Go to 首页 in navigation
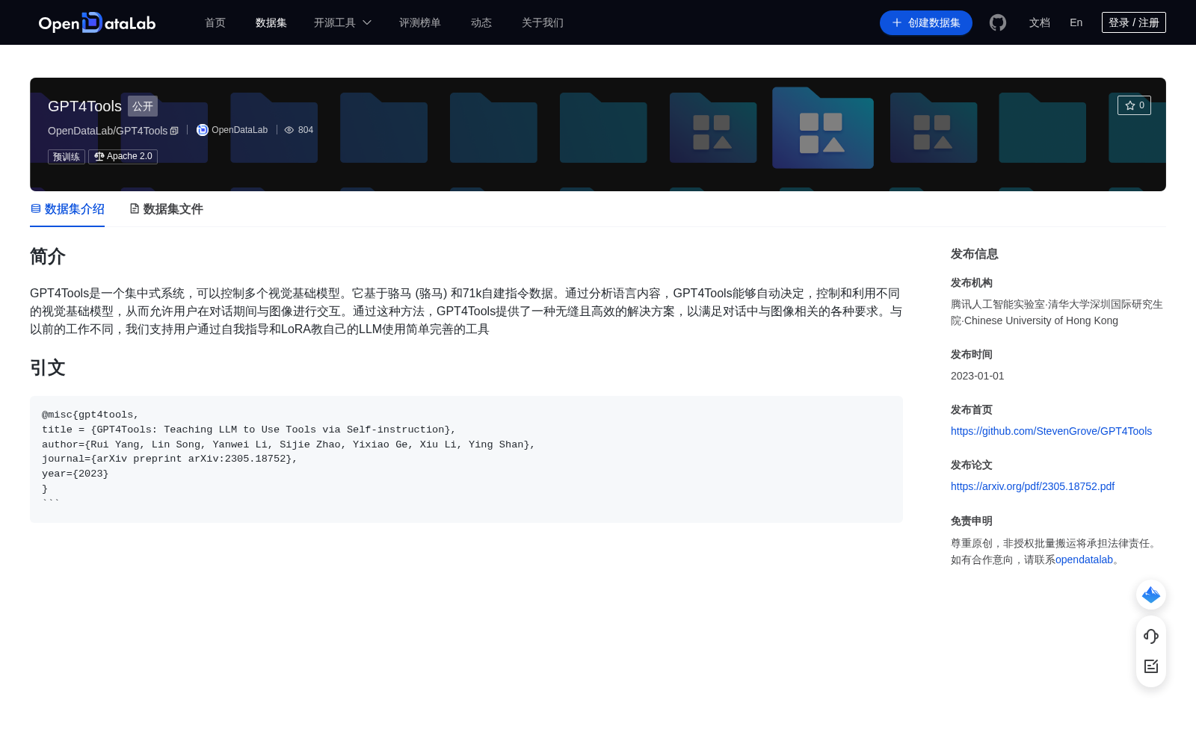 point(215,22)
